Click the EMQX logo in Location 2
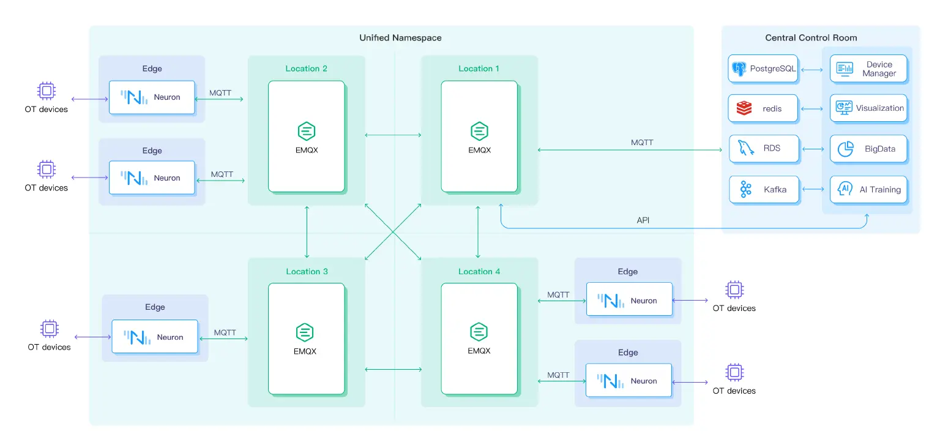This screenshot has height=442, width=940. click(x=306, y=131)
